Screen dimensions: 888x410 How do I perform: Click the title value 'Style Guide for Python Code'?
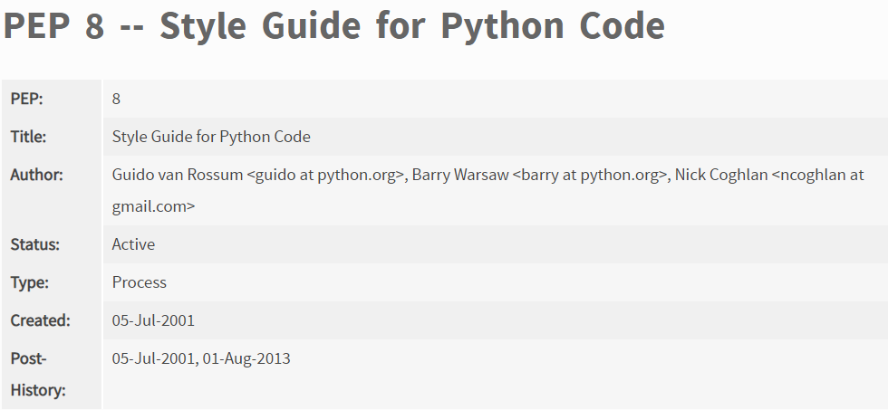point(211,137)
